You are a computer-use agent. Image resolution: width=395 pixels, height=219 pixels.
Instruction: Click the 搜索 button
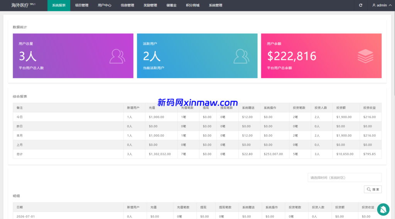(x=373, y=189)
